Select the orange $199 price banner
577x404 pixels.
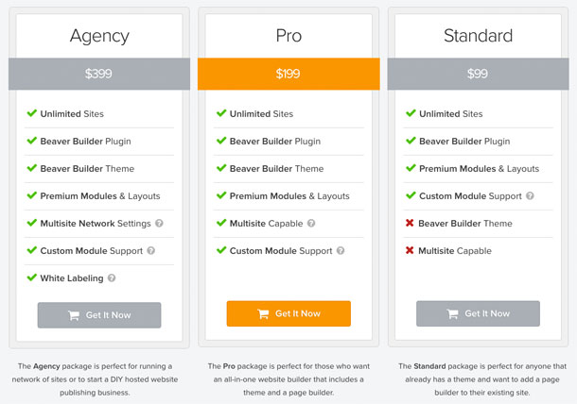coord(288,74)
